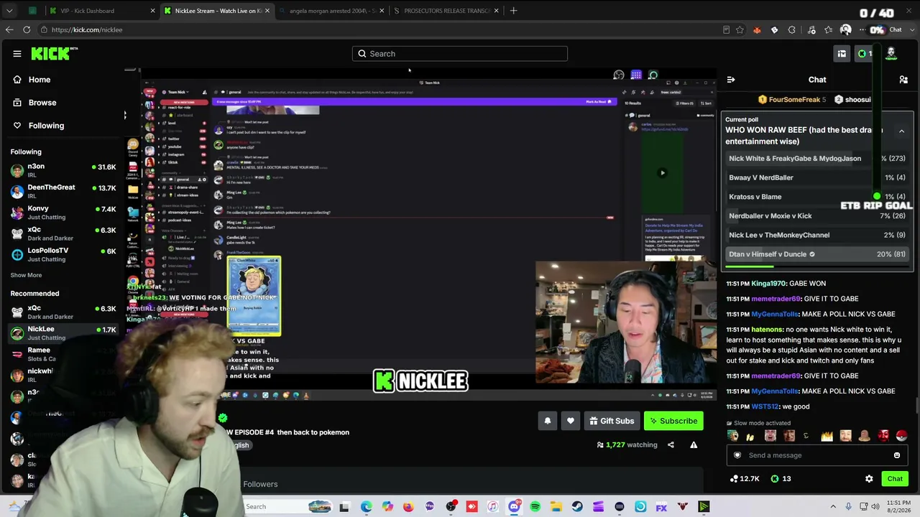The image size is (920, 517).
Task: Select the Dtan v Himself v Duncle option
Action: 817,254
